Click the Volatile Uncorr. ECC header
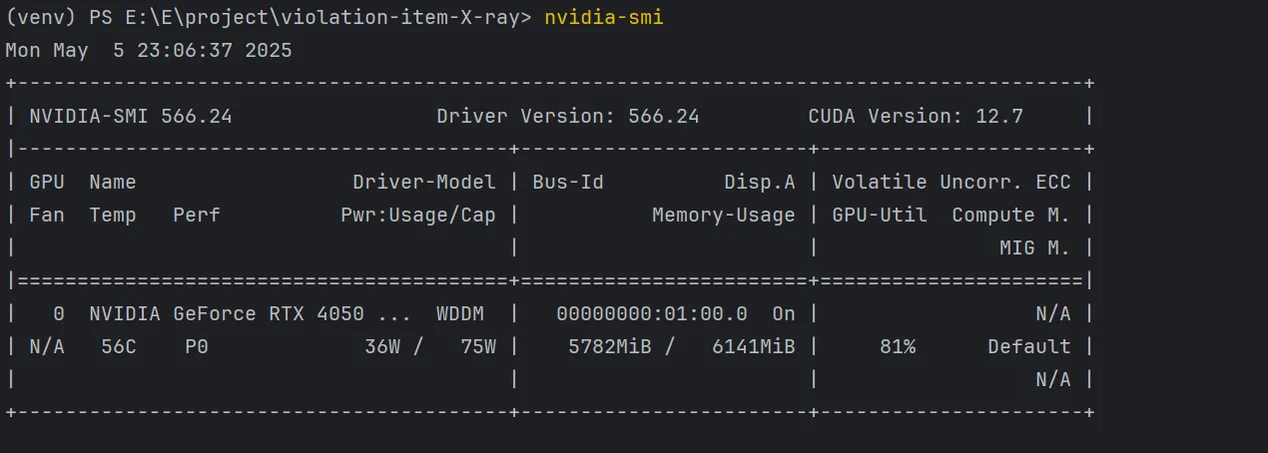This screenshot has width=1268, height=453. point(951,182)
